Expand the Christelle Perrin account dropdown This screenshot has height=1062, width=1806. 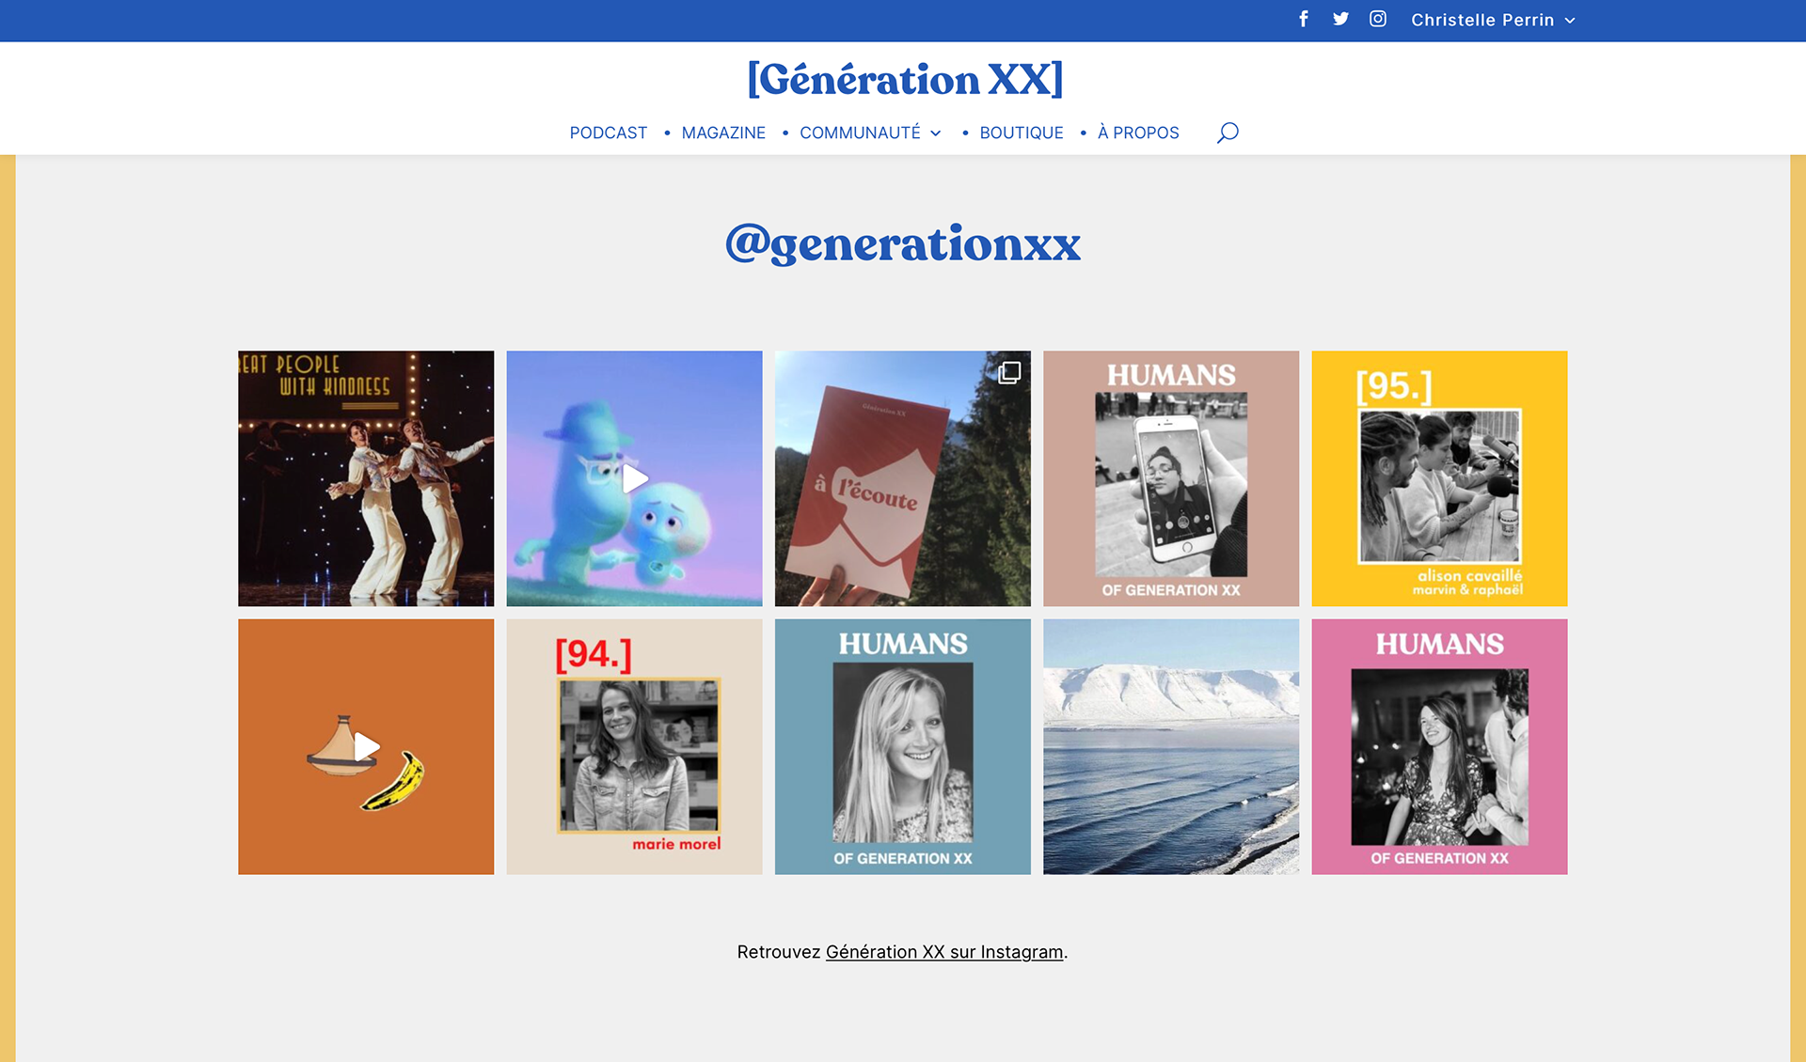click(1493, 20)
